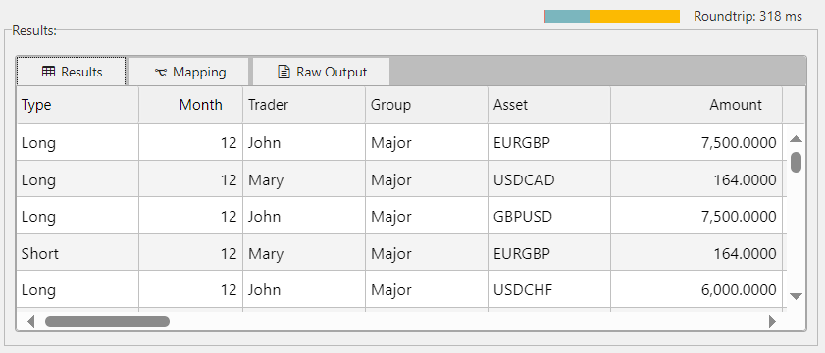Click the vertical scrollbar up arrow

point(797,139)
